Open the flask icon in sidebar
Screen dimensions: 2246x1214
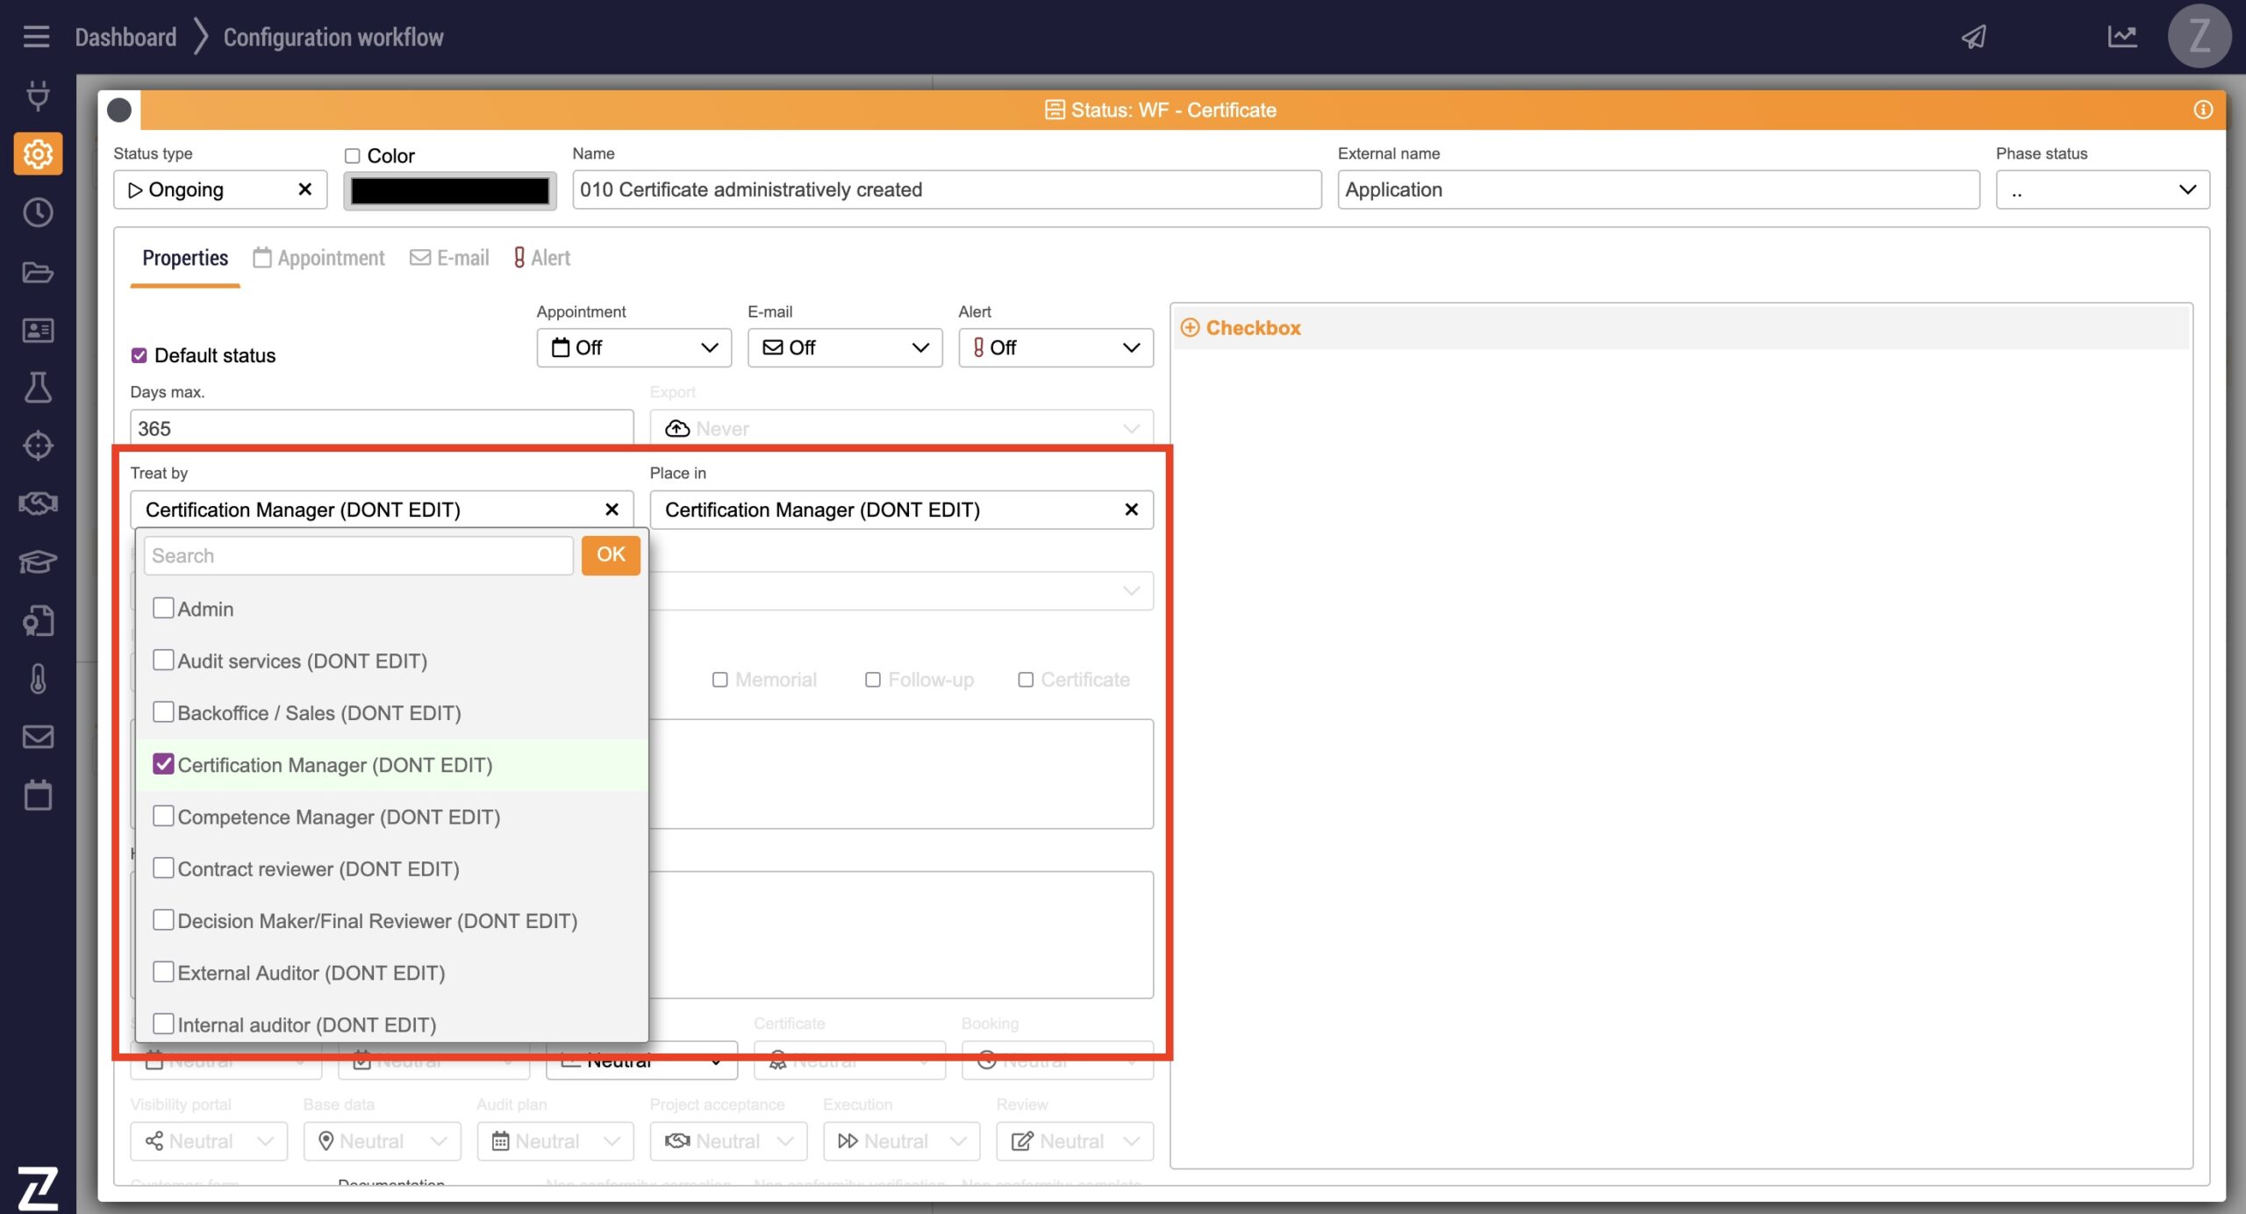coord(38,387)
